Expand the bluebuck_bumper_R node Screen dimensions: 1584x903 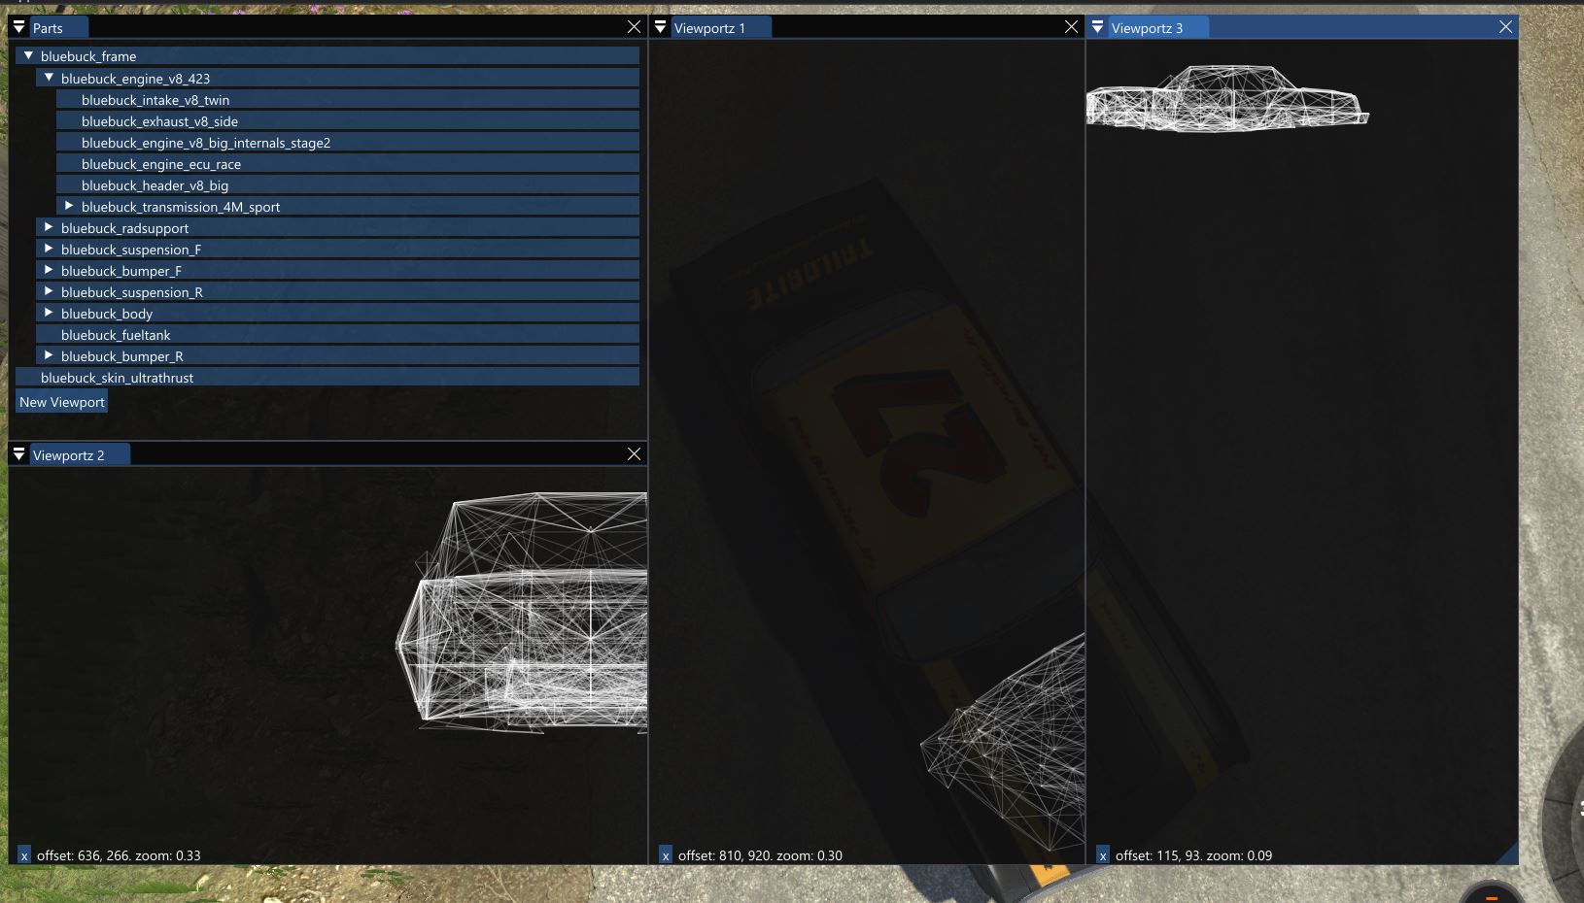pos(49,355)
